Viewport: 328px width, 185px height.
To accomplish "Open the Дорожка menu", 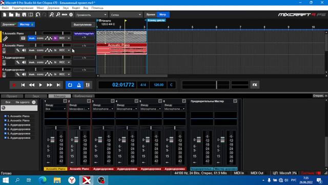I will tap(53, 8).
